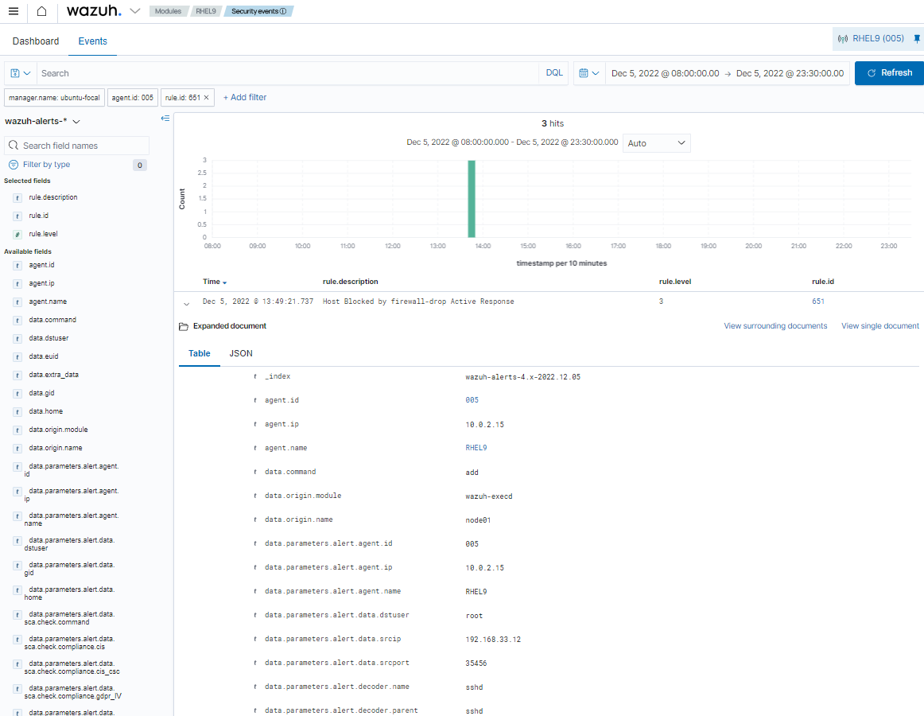
Task: Click agent.name in available fields
Action: pyautogui.click(x=48, y=302)
